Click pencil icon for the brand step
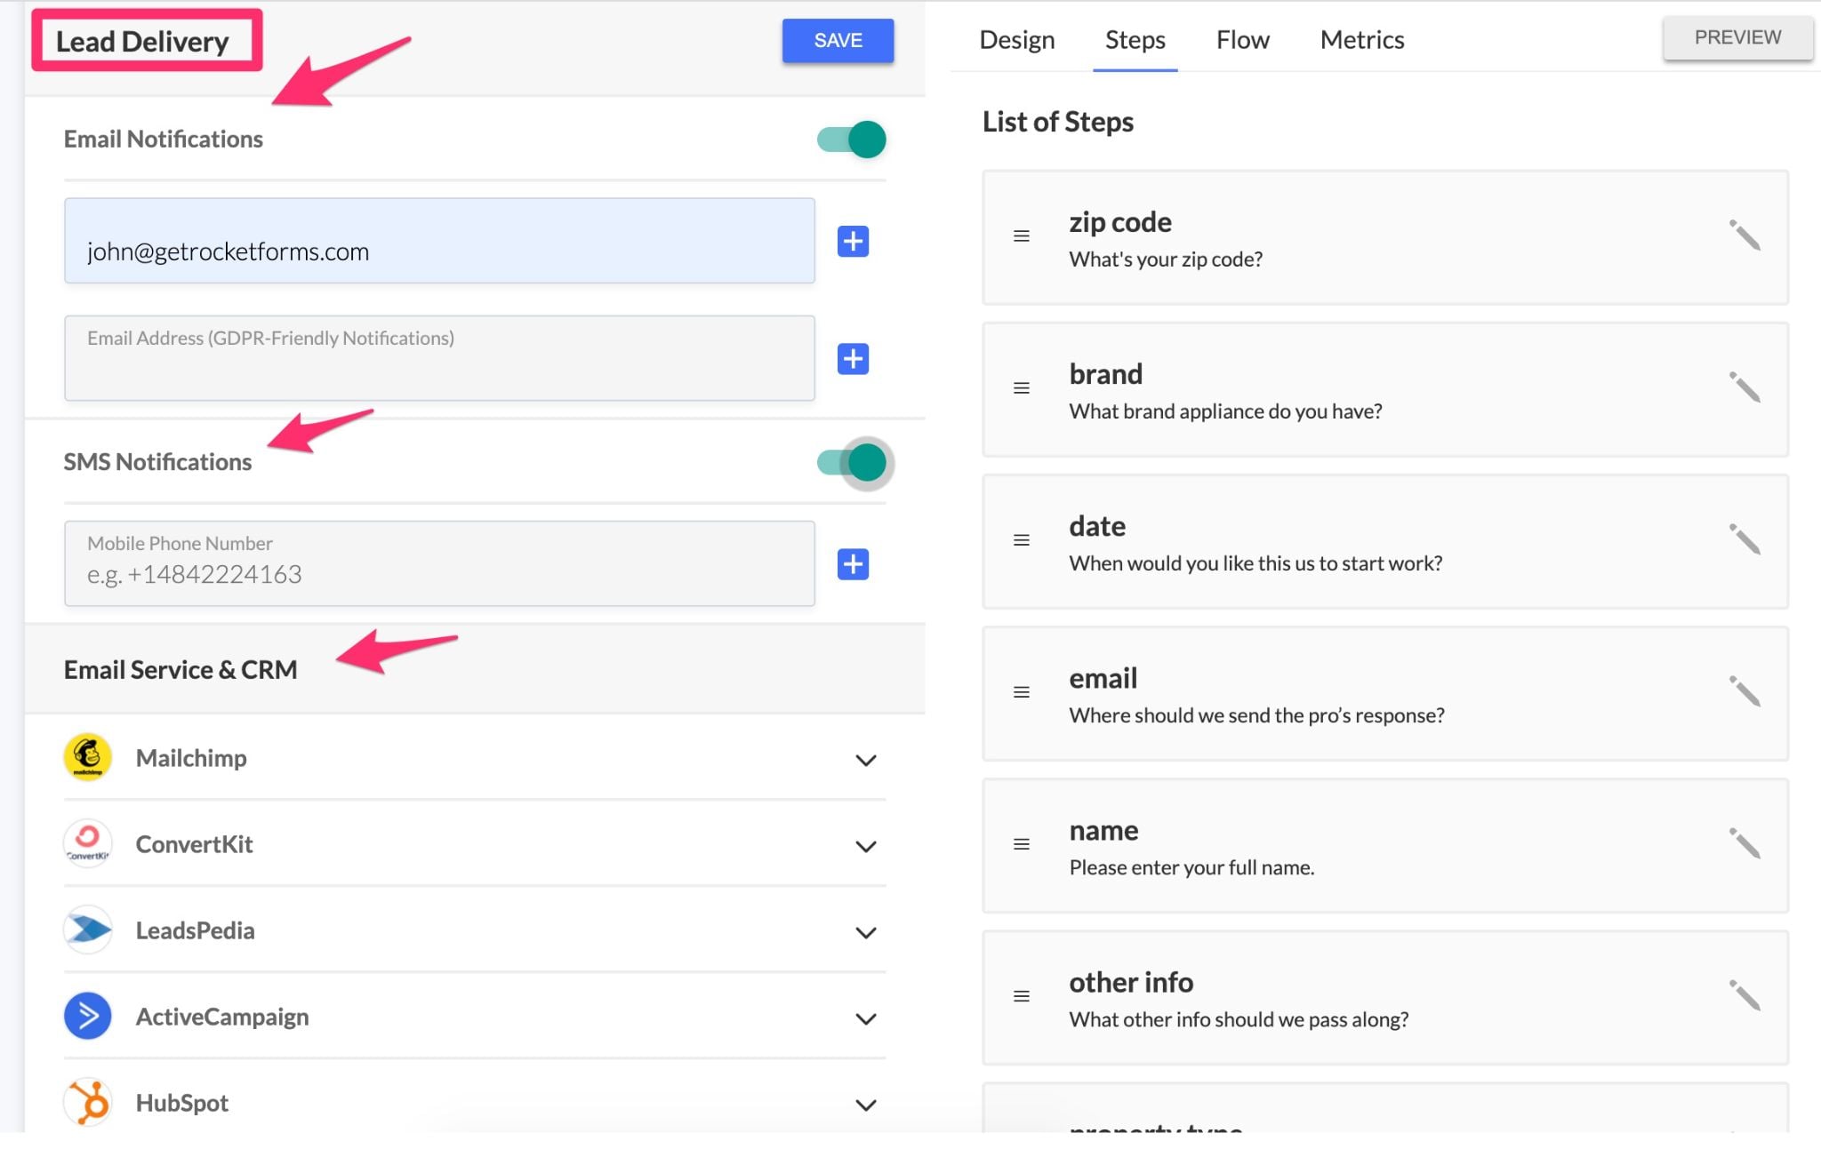The image size is (1821, 1165). [1744, 387]
